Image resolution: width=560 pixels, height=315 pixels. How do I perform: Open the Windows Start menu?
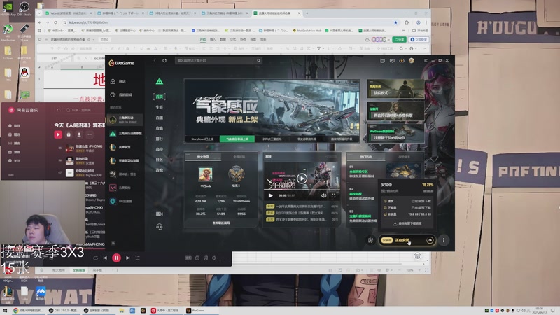pyautogui.click(x=5, y=311)
